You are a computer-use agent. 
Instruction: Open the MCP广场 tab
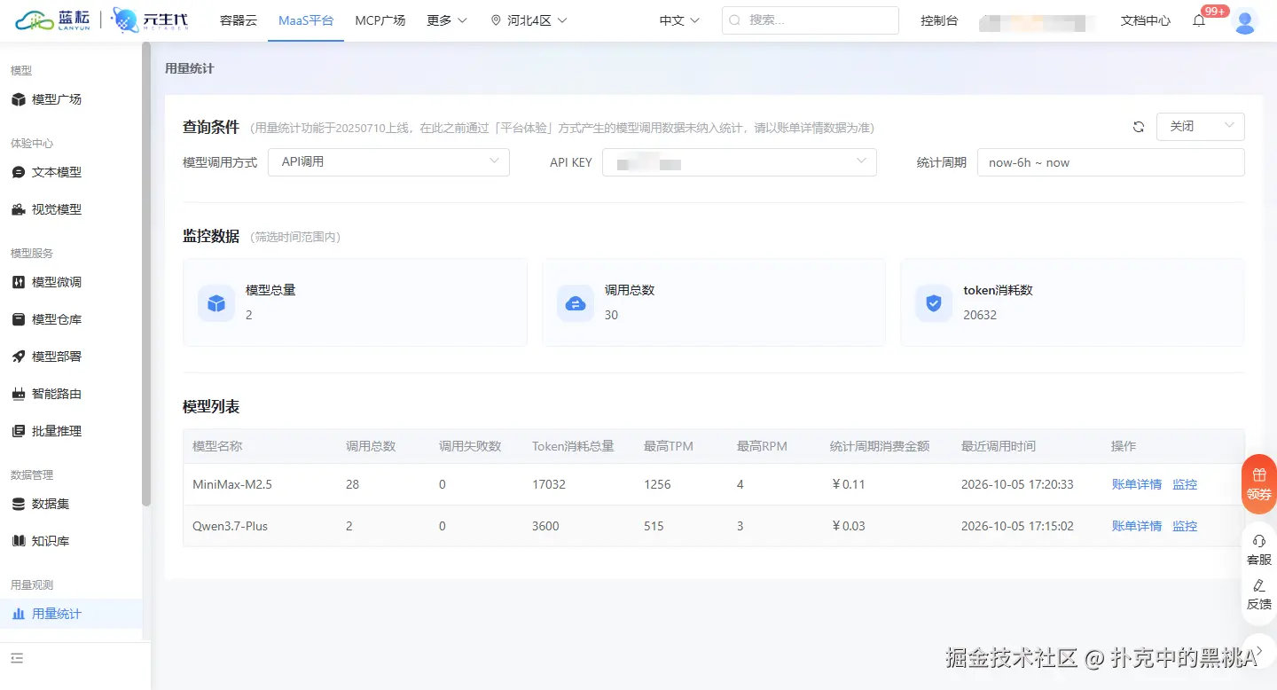click(380, 20)
